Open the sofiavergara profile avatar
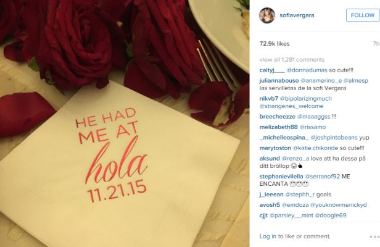Image resolution: width=380 pixels, height=247 pixels. coord(267,15)
